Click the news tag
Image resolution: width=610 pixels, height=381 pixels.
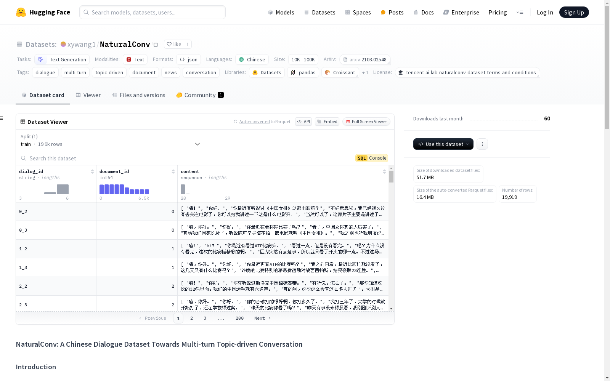click(170, 72)
